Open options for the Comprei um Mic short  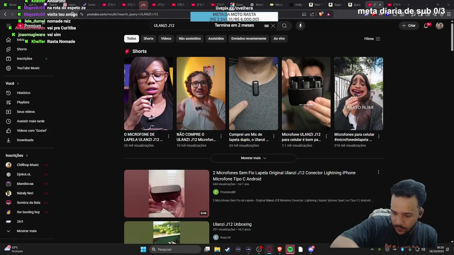click(x=274, y=136)
